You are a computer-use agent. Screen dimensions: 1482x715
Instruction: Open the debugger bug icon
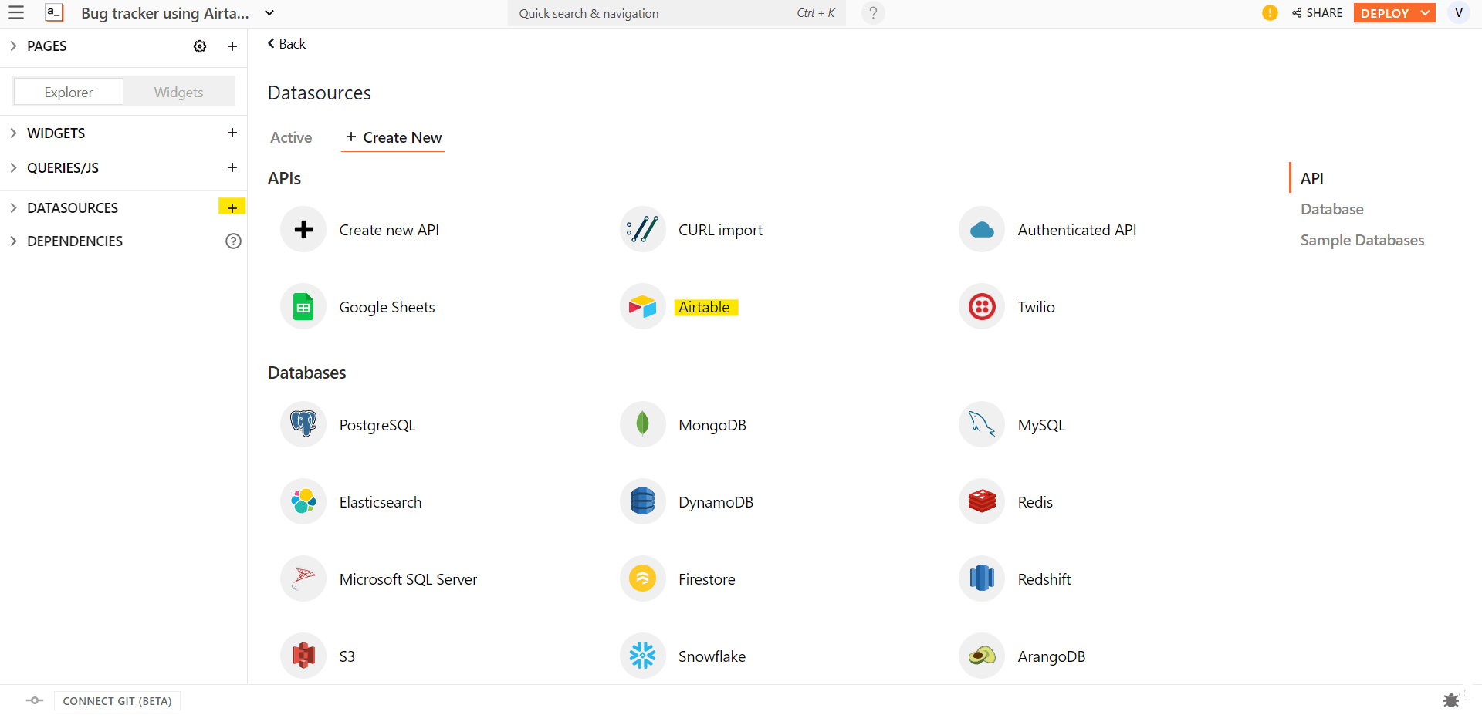(x=1451, y=700)
